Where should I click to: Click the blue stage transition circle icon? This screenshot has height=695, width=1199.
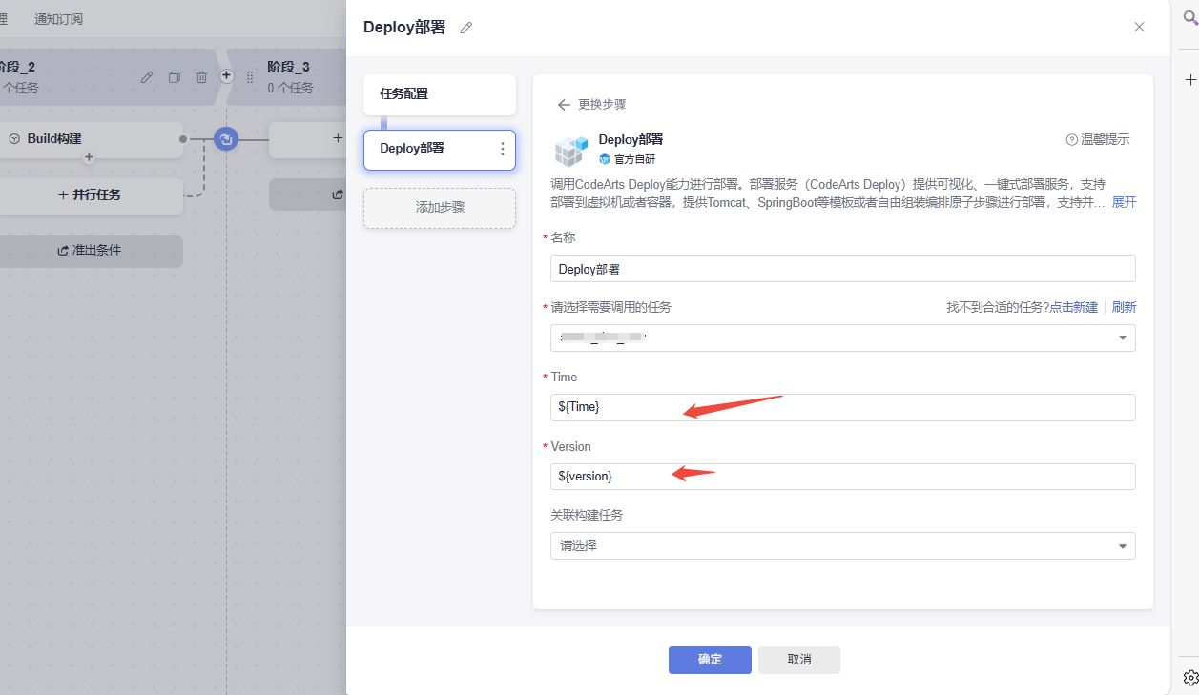coord(226,140)
